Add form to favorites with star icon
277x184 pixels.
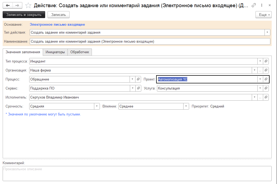(x=28, y=5)
